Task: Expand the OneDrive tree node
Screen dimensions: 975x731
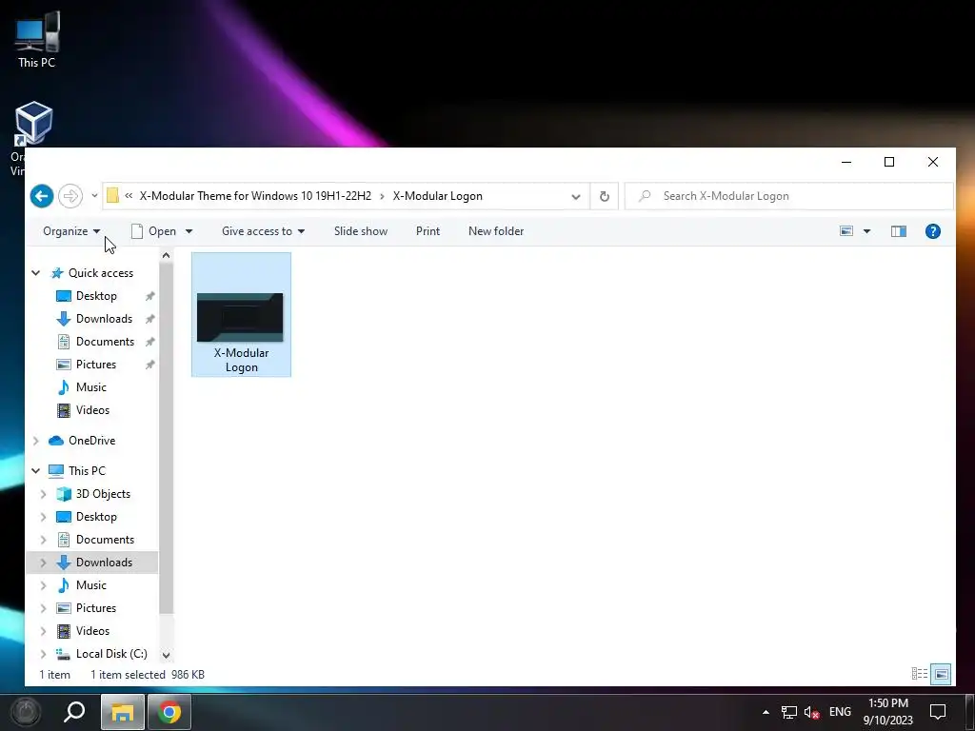Action: click(x=36, y=441)
